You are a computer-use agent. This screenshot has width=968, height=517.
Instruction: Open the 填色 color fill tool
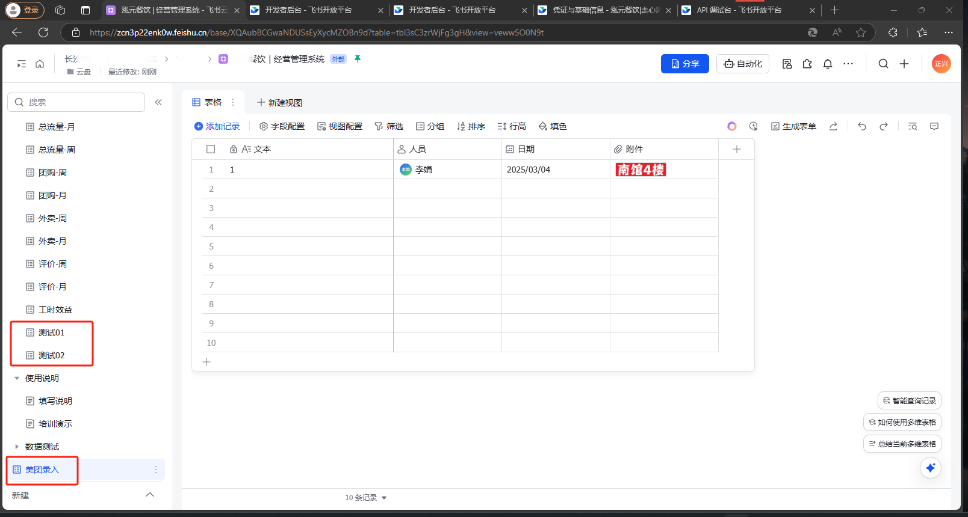[553, 126]
